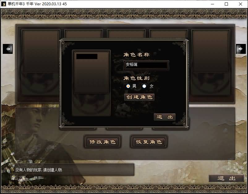Click the 角色名称 name field containing 安格瑞
This screenshot has width=248, height=194.
pos(146,65)
